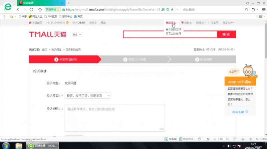Open the browser home page icon
This screenshot has width=267, height=149.
pyautogui.click(x=40, y=10)
